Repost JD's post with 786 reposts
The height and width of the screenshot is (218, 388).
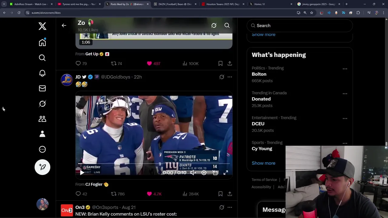pos(118,194)
